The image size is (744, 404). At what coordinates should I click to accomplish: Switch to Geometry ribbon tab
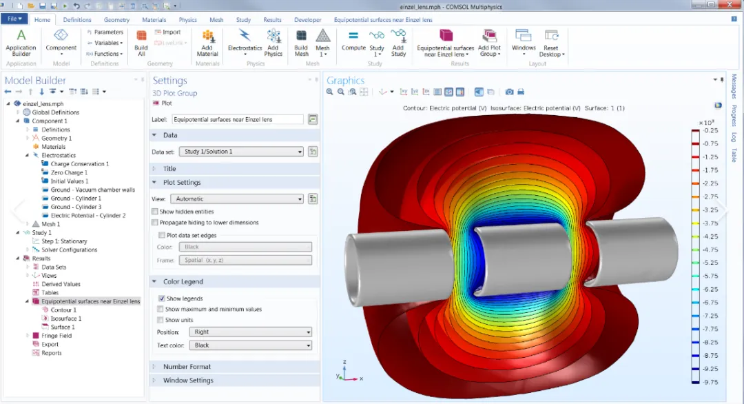tap(116, 20)
